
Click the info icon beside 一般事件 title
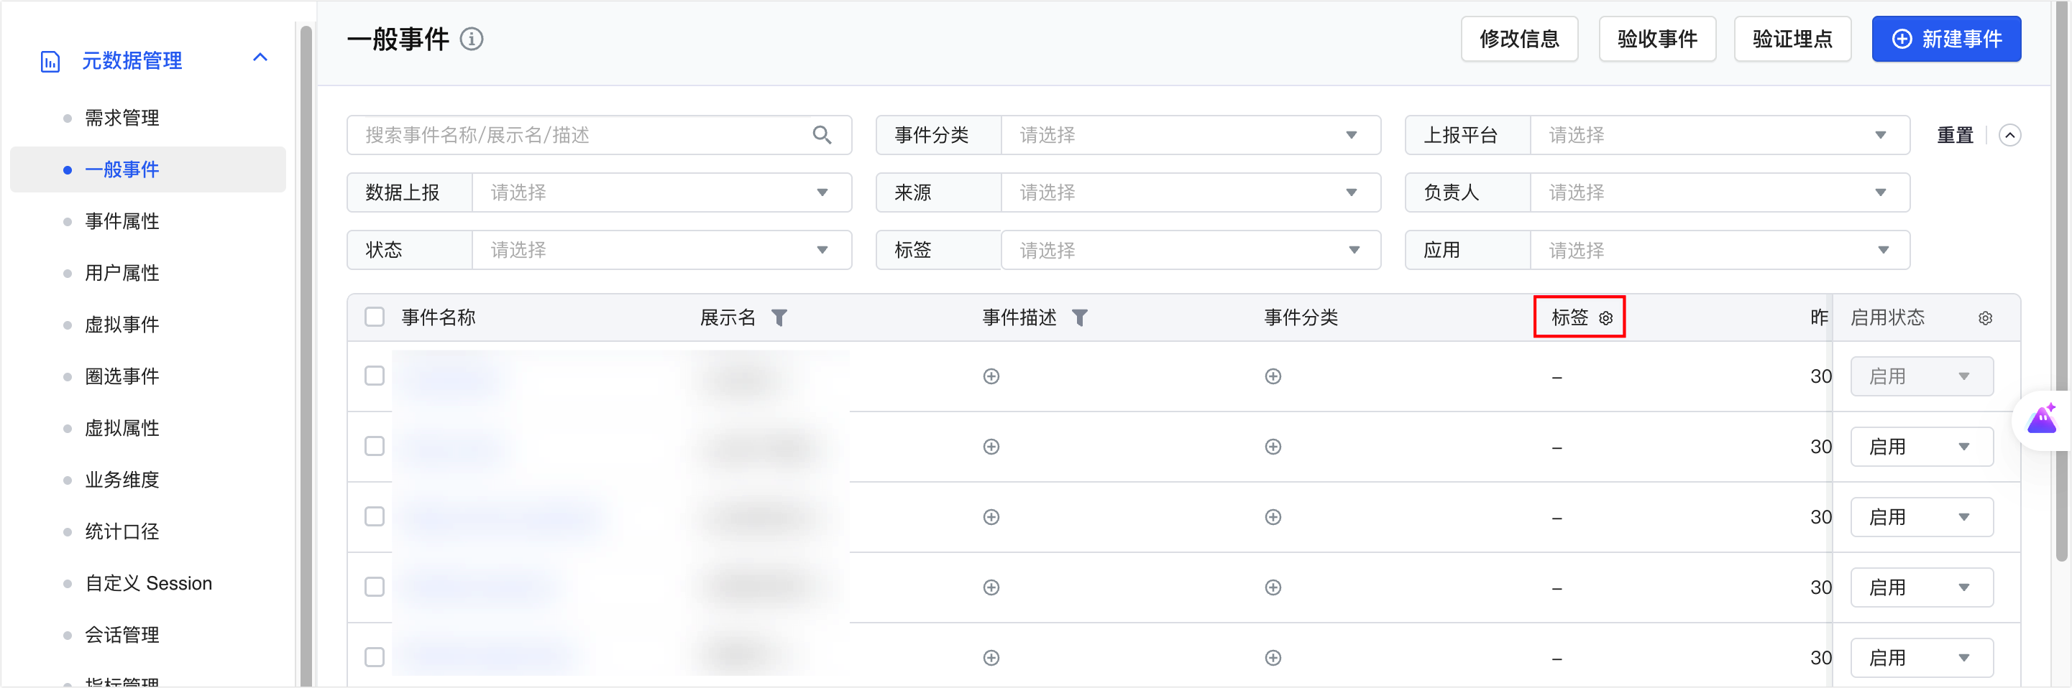coord(472,39)
